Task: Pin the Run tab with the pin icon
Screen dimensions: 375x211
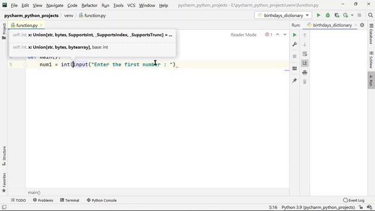Action: (x=295, y=80)
